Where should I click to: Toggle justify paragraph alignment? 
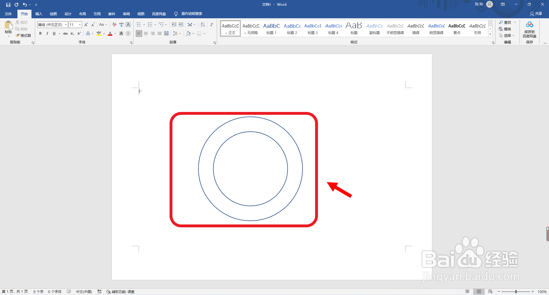[160, 33]
